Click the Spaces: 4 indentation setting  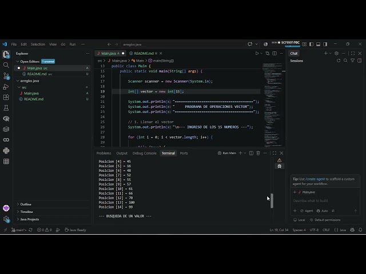click(x=299, y=229)
